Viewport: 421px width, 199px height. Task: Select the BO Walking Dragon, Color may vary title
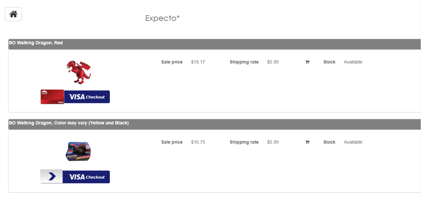coord(69,123)
